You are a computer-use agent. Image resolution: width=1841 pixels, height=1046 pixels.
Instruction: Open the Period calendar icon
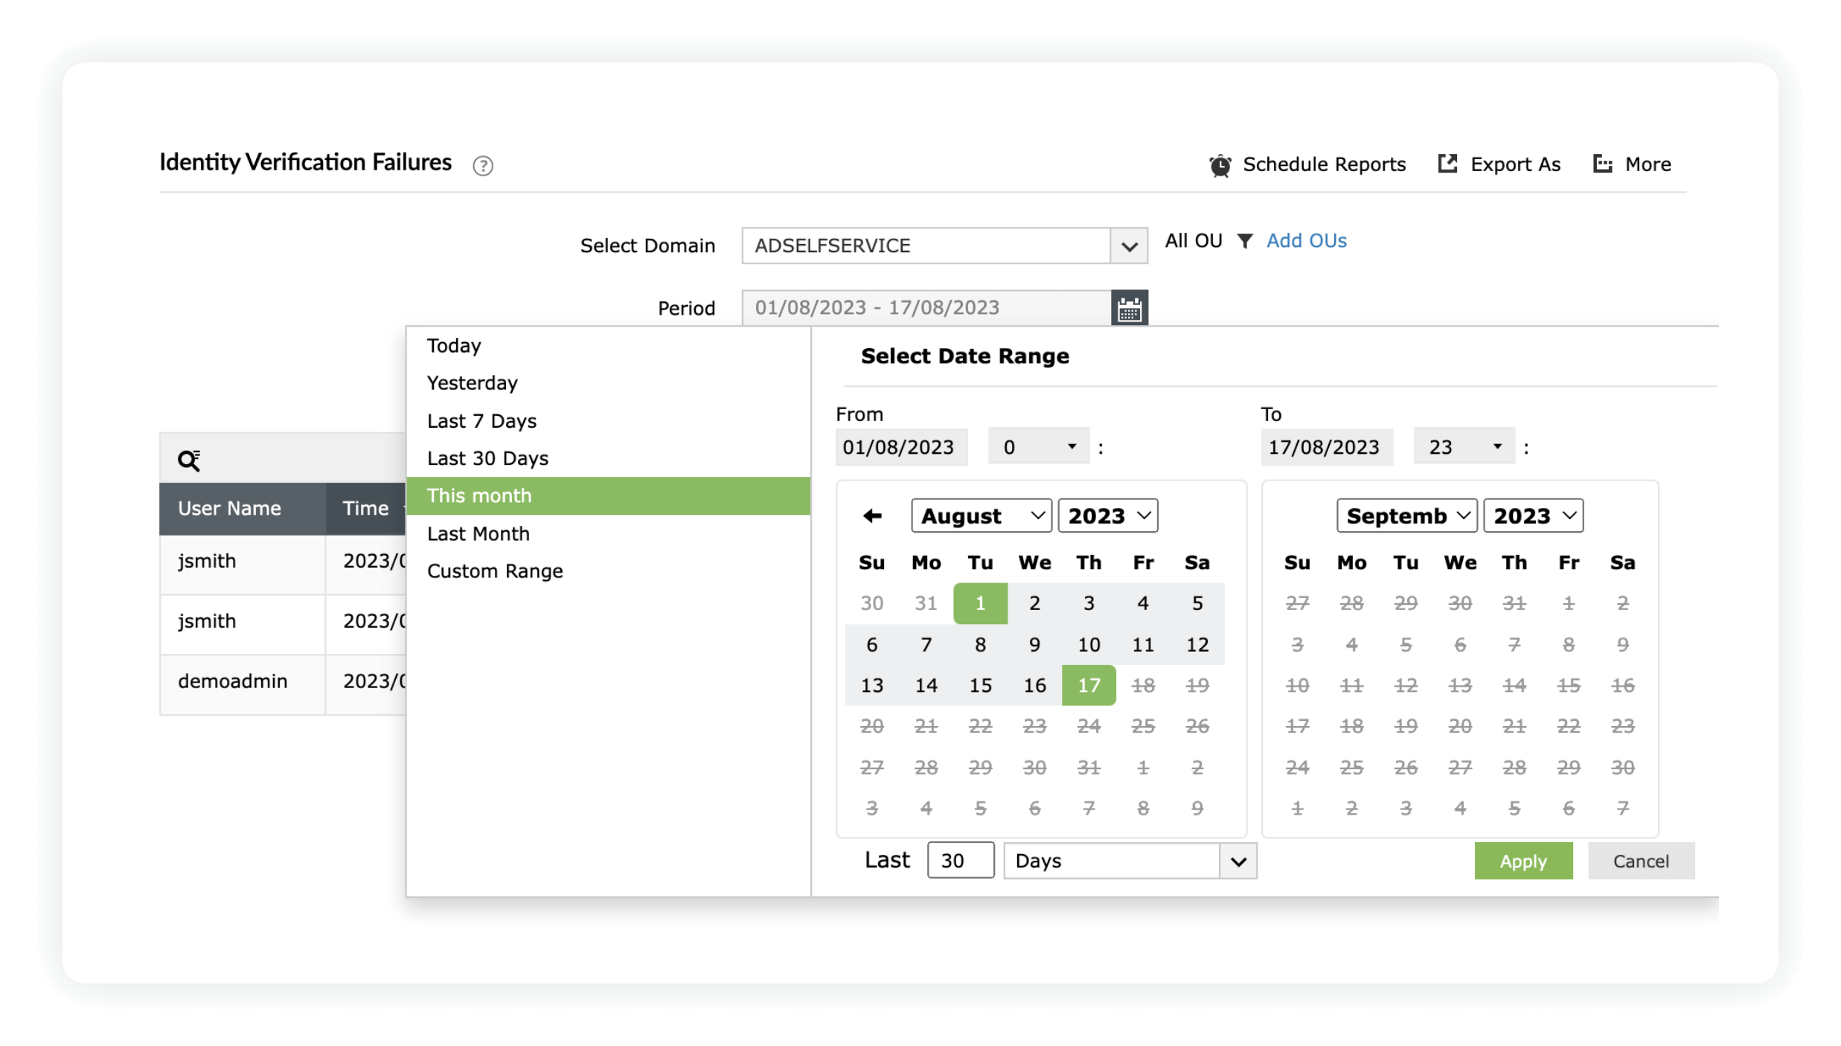pos(1129,308)
